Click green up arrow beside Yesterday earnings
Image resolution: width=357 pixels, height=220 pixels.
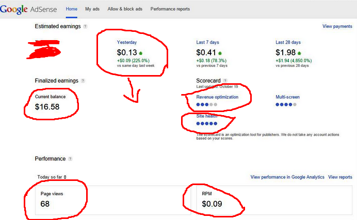140,53
